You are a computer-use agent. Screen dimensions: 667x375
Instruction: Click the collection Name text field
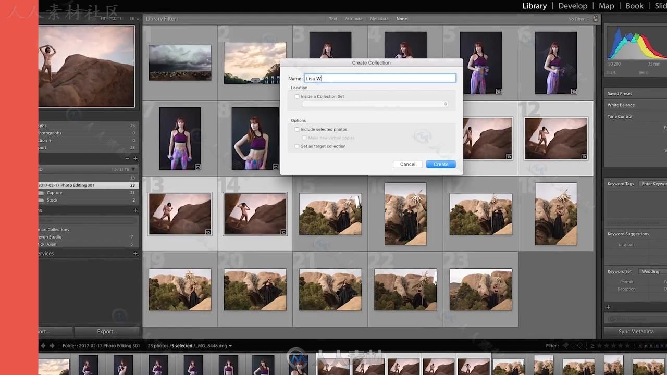[x=380, y=78]
